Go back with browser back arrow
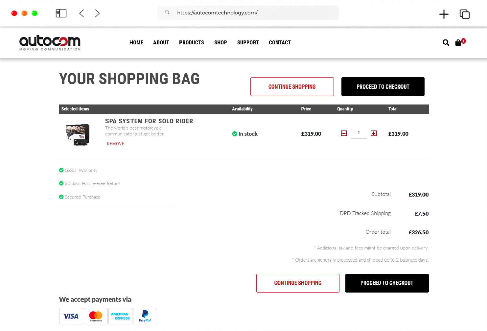The image size is (487, 331). pos(82,13)
